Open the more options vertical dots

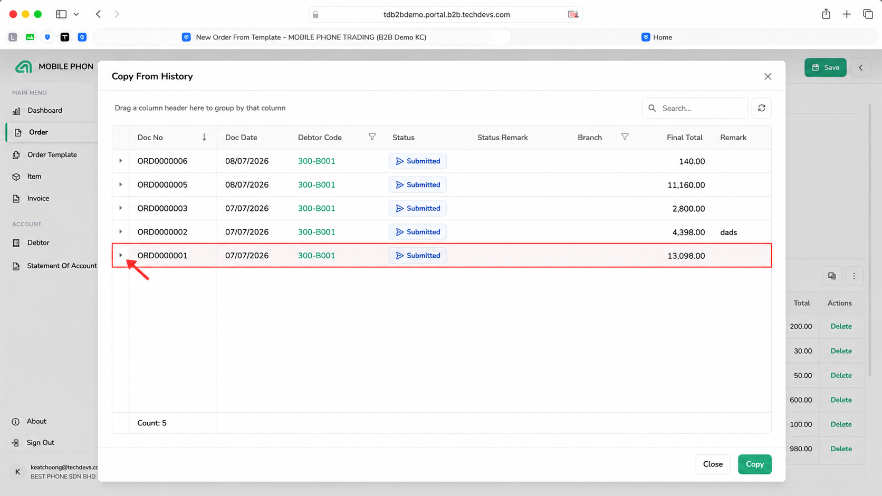(x=854, y=276)
